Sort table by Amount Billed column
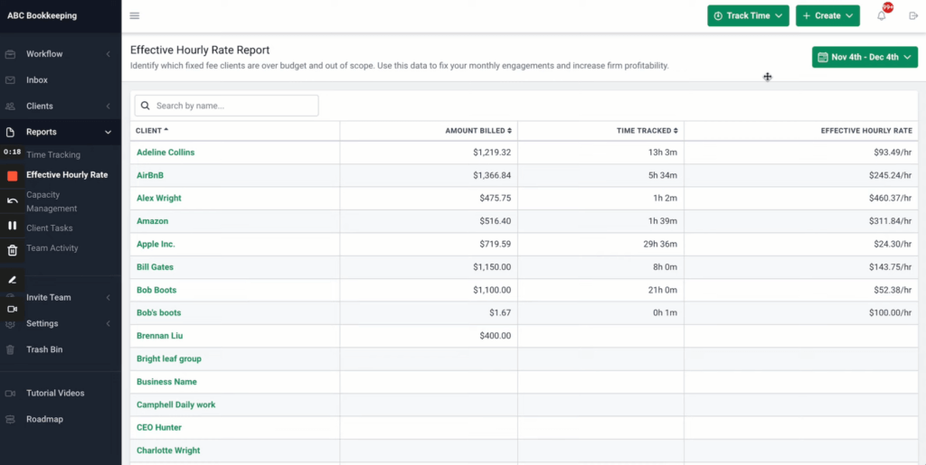Viewport: 926px width, 465px height. 478,131
